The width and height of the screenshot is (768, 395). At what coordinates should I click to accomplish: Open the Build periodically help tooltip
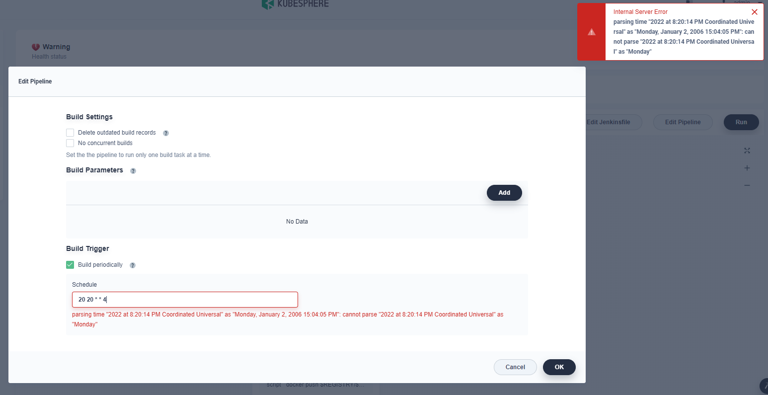[132, 265]
